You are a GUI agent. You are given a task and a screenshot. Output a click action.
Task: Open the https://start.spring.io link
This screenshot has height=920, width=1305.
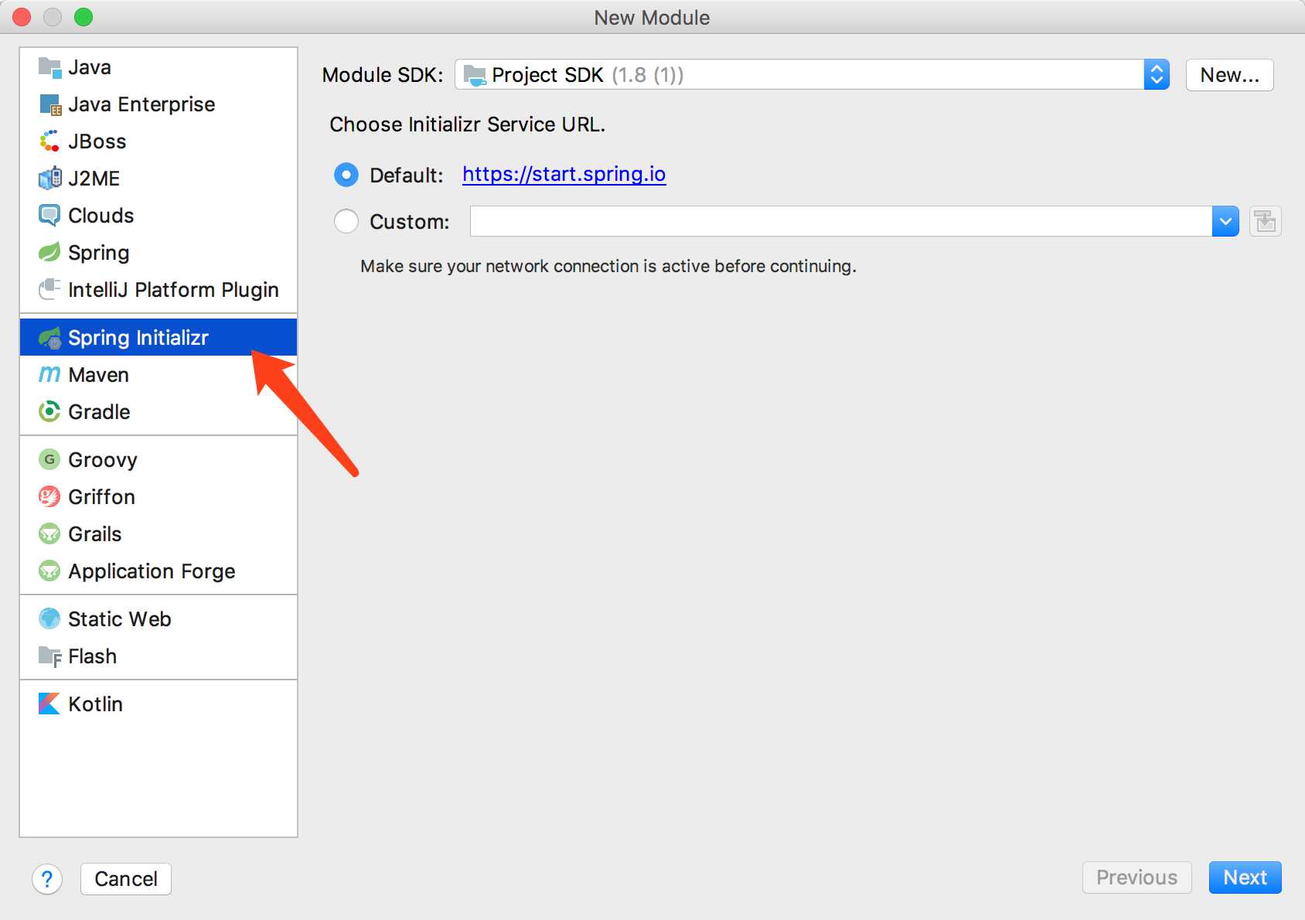tap(564, 175)
